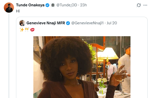148x98 pixels.
Task: Click the @GenevieveNnaji1 handle
Action: (x=87, y=23)
